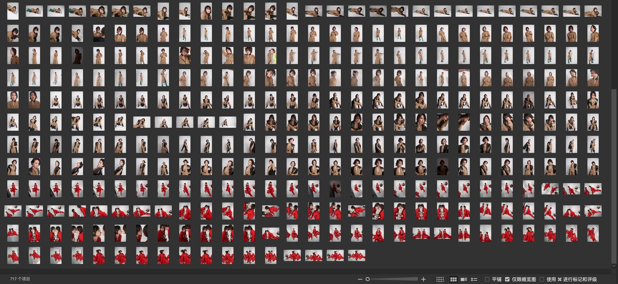Select the dark thumbnail in the eighth row
The height and width of the screenshot is (284, 618).
coord(442,167)
